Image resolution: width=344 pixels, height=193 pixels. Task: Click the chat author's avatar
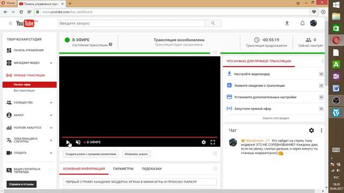pyautogui.click(x=233, y=143)
